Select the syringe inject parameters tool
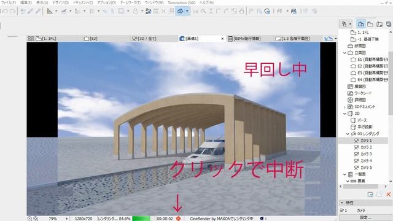 click(38, 11)
